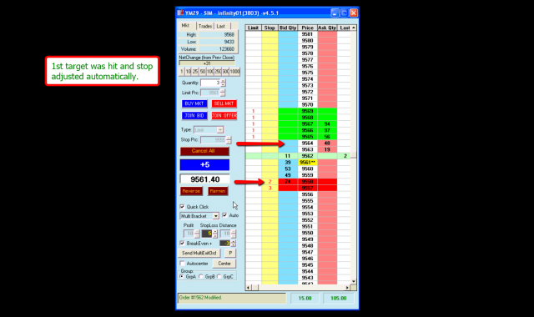Cancel all orders with Cancel All
Image resolution: width=534 pixels, height=317 pixels.
[x=204, y=151]
